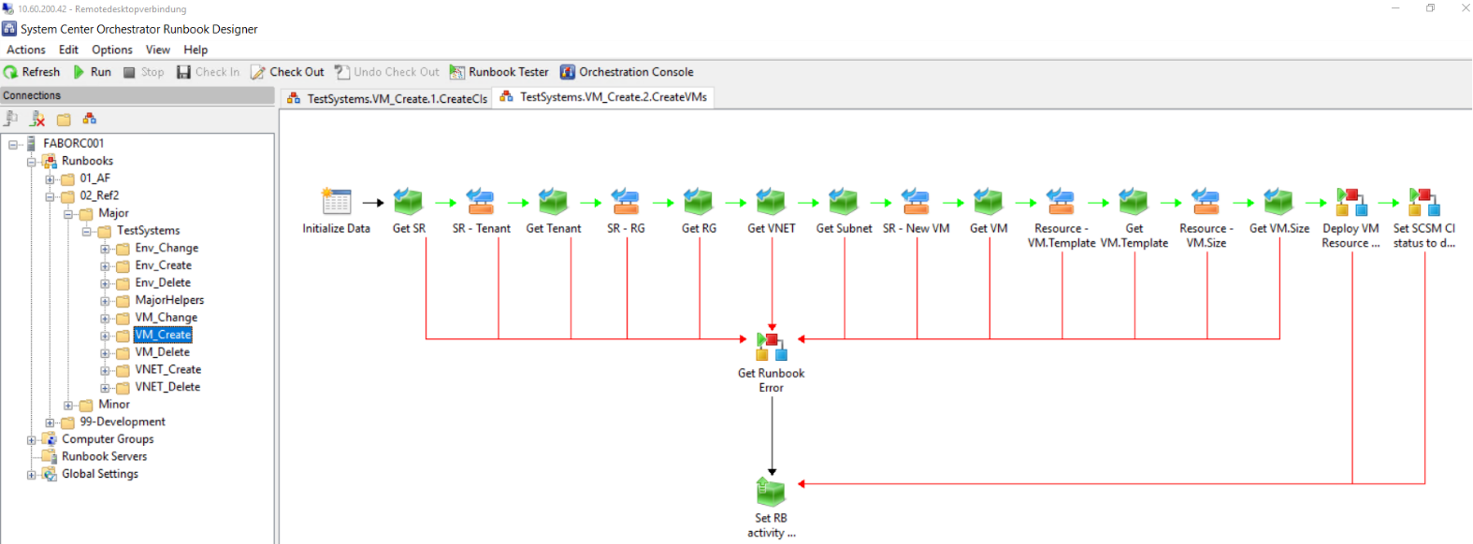
Task: Open the Runbook Tester
Action: 498,72
